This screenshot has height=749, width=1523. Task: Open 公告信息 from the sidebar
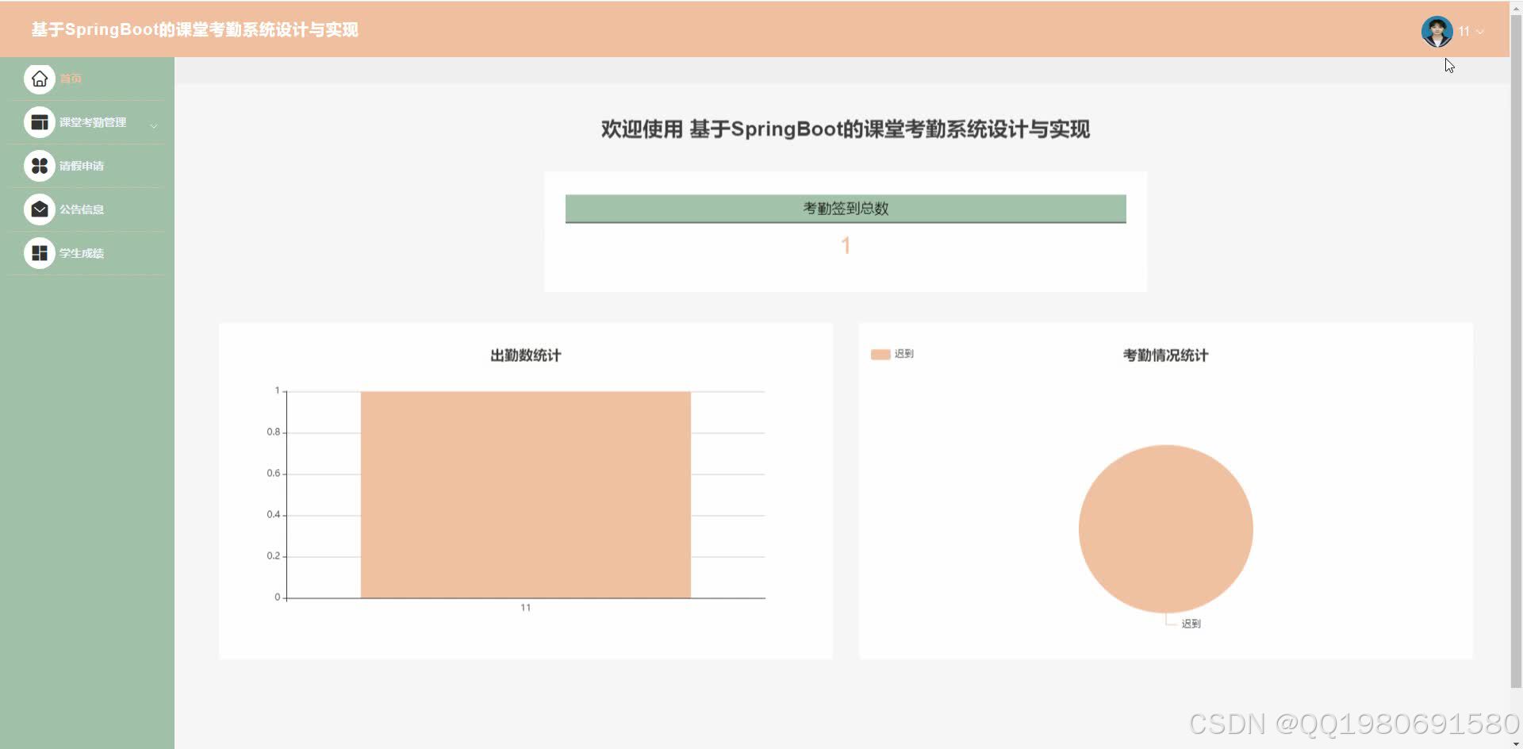tap(82, 209)
